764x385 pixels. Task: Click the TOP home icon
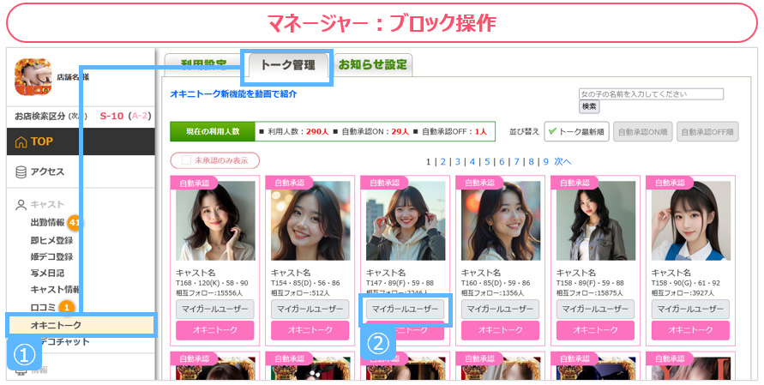coord(21,141)
